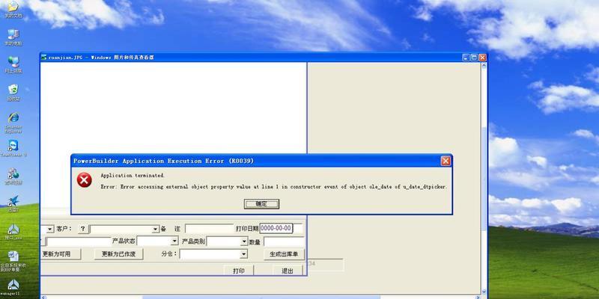Screen dimensions: 599x299
Task: Click the 确定 button in the error dialog
Action: 261,204
